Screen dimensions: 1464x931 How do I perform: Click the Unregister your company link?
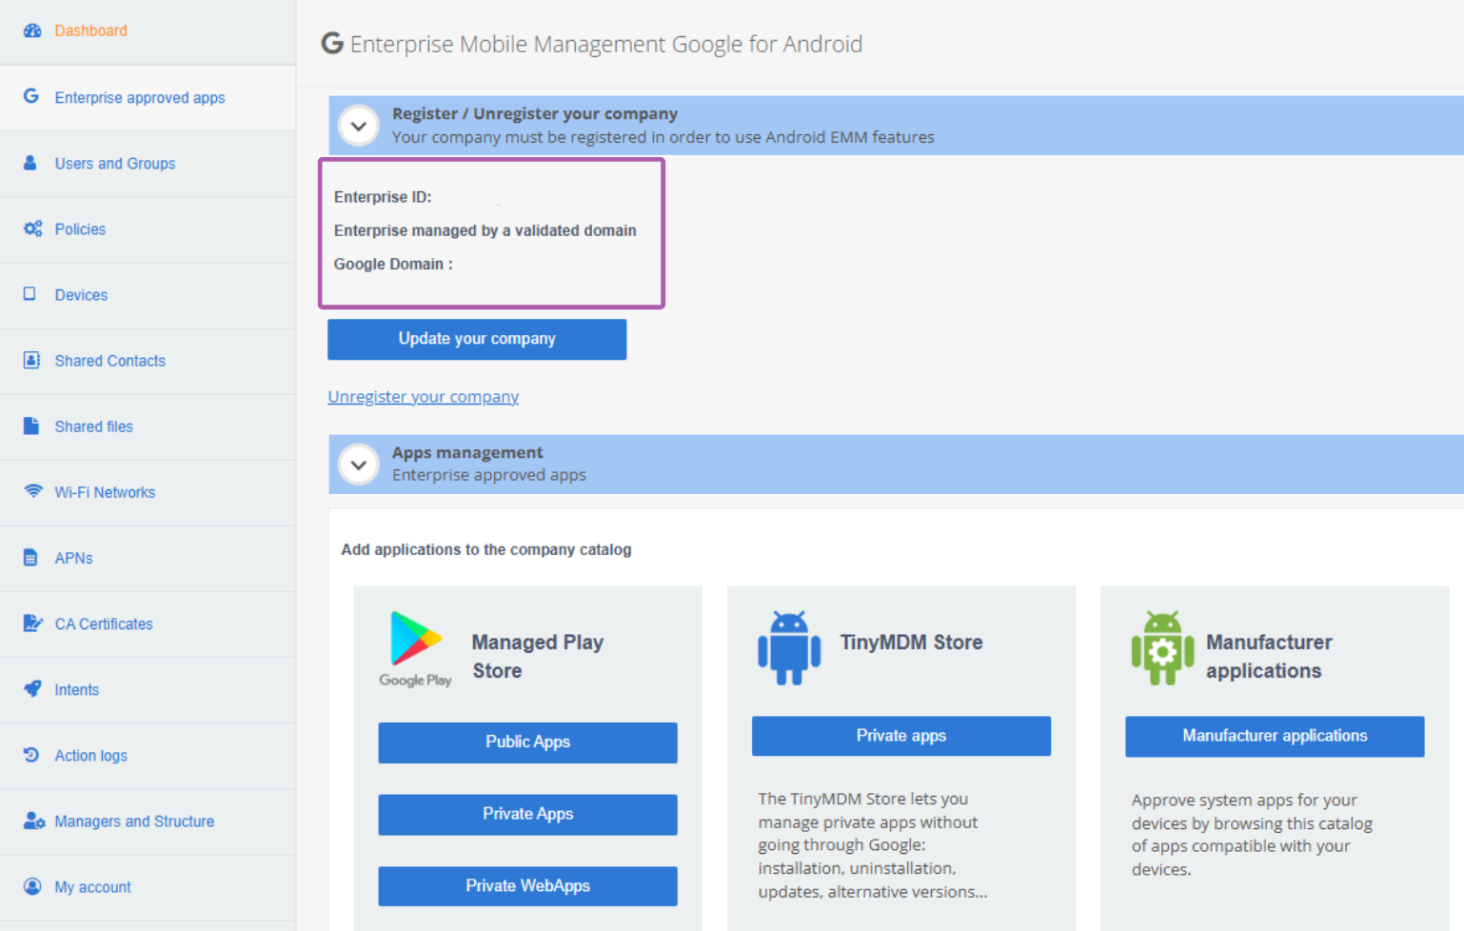point(423,396)
